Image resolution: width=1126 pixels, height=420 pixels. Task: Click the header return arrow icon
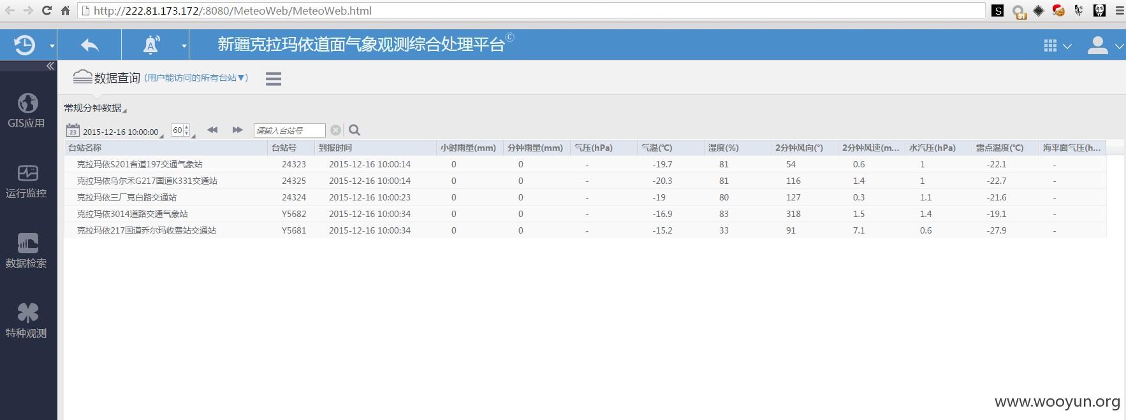[x=90, y=45]
